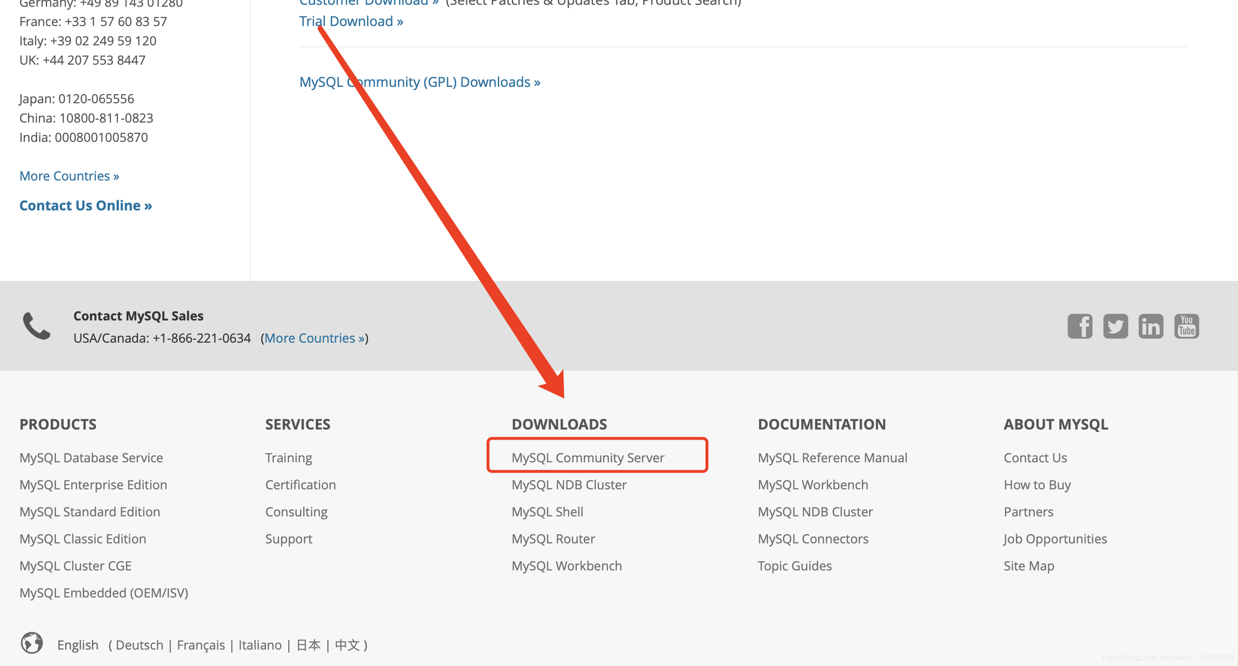Open MySQL Classic Edition link
The width and height of the screenshot is (1238, 666).
pyautogui.click(x=83, y=539)
